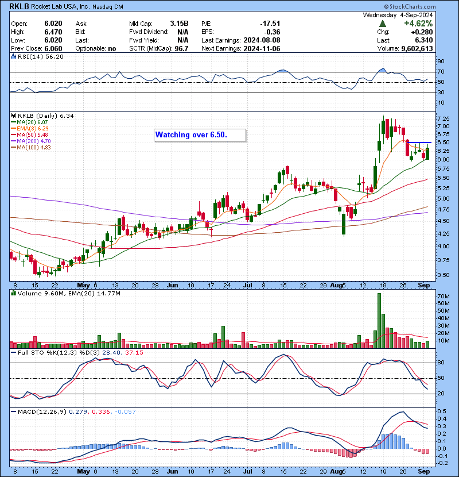The height and width of the screenshot is (477, 459).
Task: Click the EMA(8) 6.29 legend entry
Action: 29,129
